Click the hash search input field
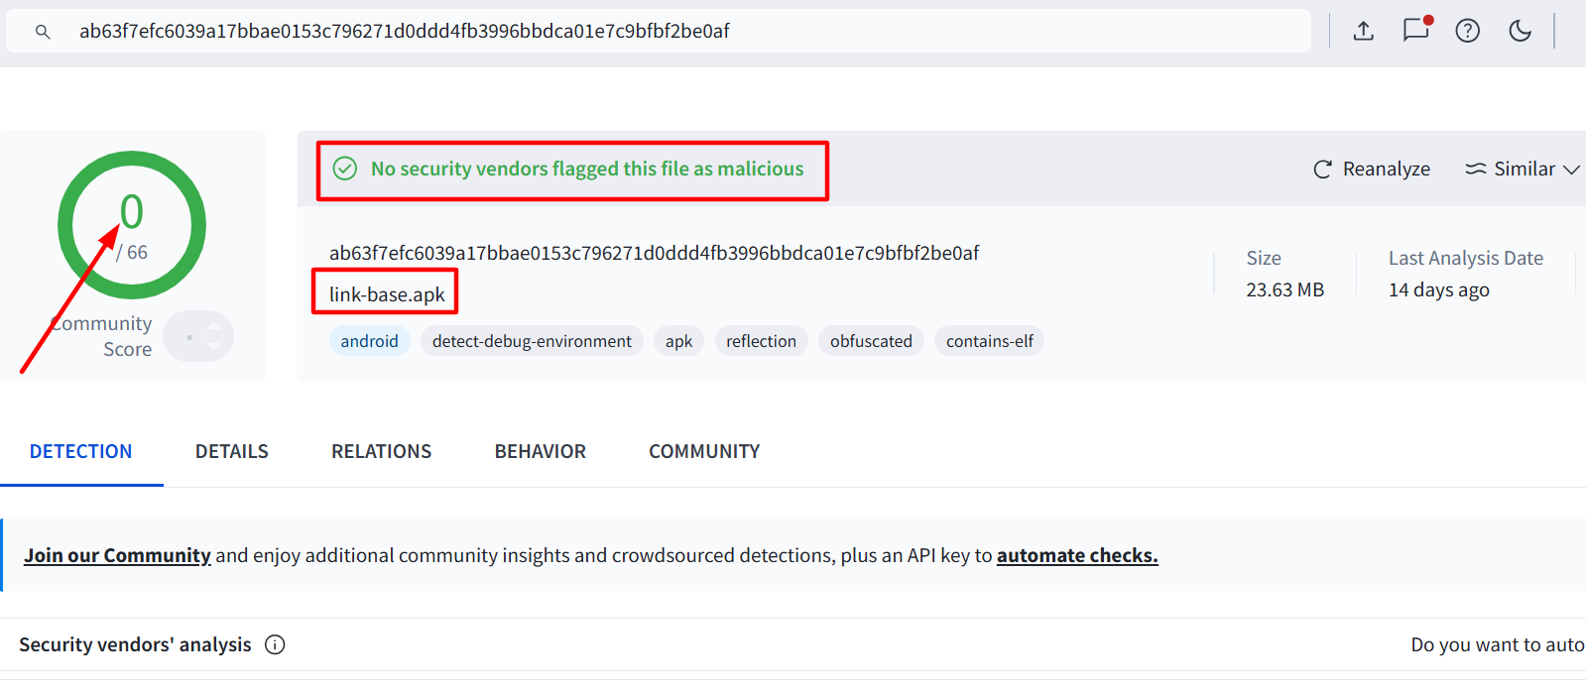The height and width of the screenshot is (689, 1586). pyautogui.click(x=659, y=31)
